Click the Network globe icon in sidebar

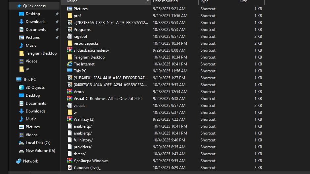(x=19, y=161)
